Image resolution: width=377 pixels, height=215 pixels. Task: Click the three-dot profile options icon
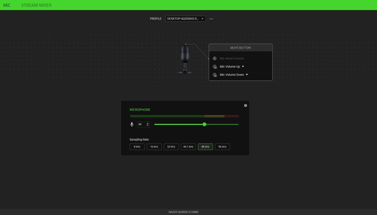(211, 19)
